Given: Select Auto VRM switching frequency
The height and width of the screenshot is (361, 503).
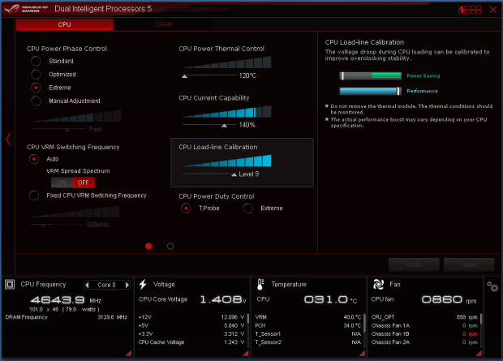Looking at the screenshot, I should (x=34, y=159).
